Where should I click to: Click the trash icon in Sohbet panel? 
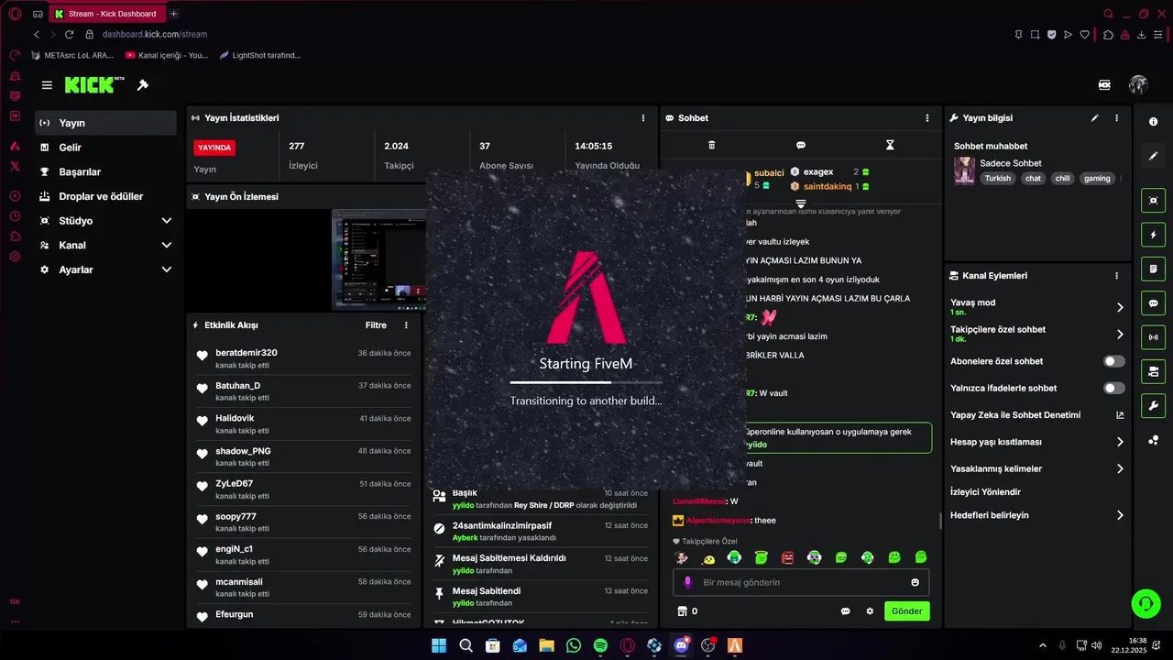(x=712, y=145)
